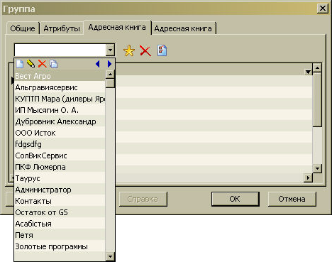Screen dimensions: 332x262
Task: Close the Группа dialog window
Action: (x=323, y=9)
